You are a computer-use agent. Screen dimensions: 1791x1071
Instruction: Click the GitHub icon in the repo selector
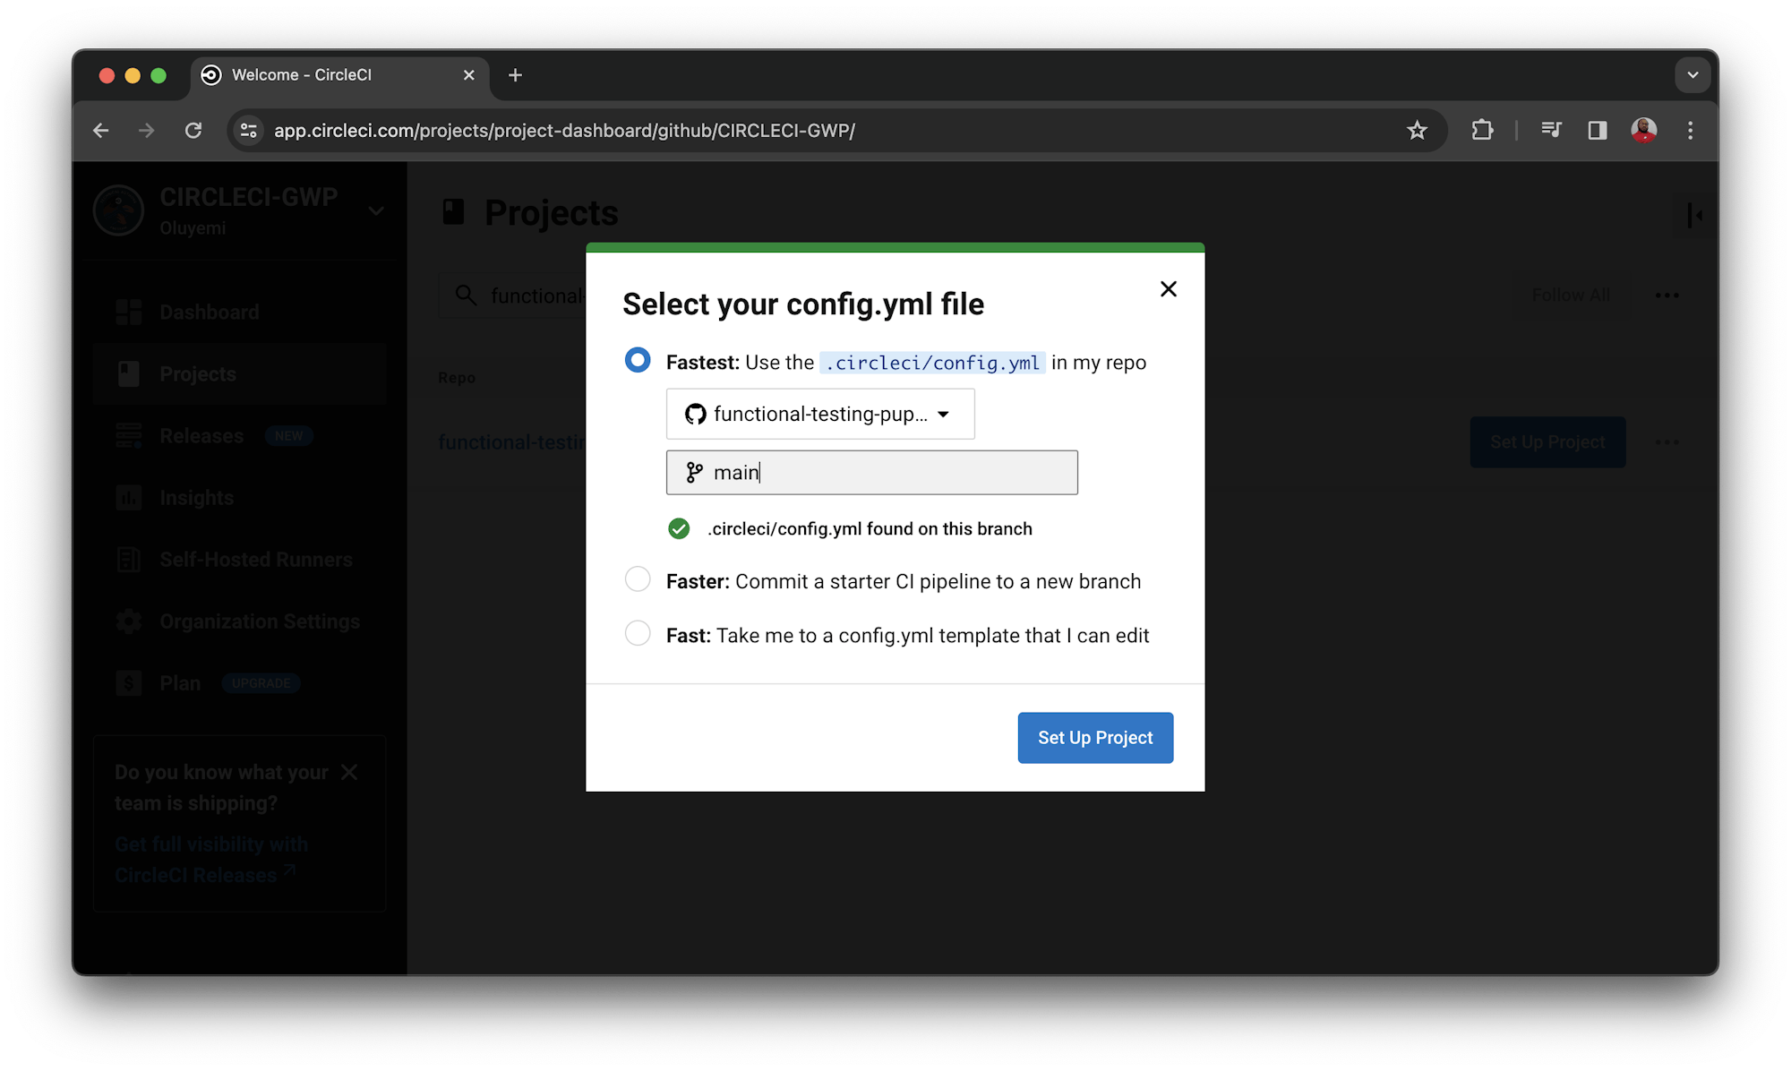click(695, 414)
